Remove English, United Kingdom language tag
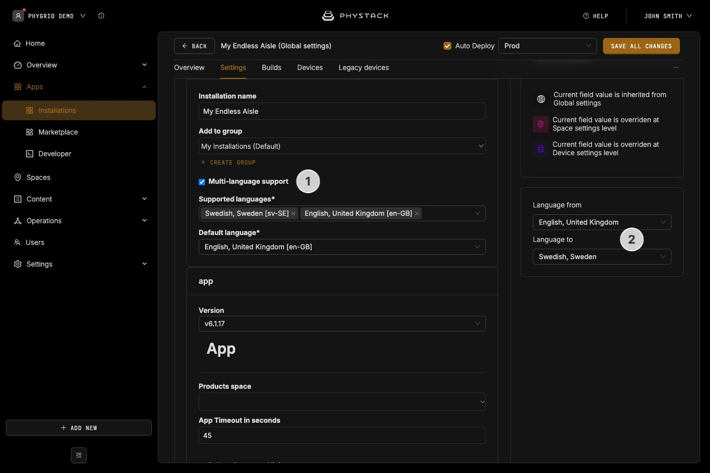 click(x=417, y=213)
